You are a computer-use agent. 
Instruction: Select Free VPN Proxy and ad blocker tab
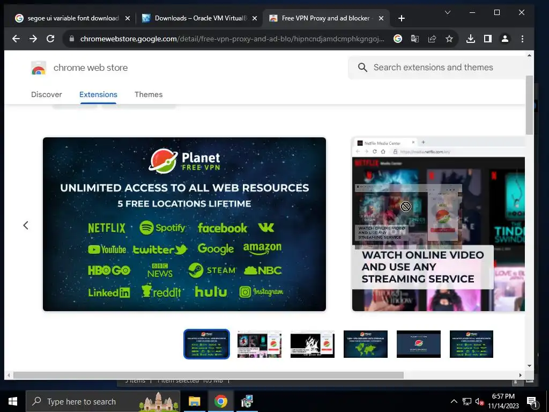pyautogui.click(x=325, y=18)
